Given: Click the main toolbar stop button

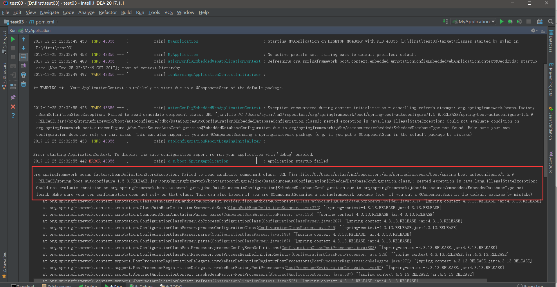Looking at the screenshot, I should (529, 21).
